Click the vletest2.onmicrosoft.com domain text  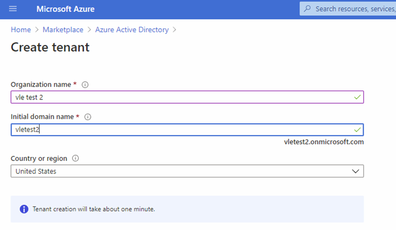pos(324,142)
